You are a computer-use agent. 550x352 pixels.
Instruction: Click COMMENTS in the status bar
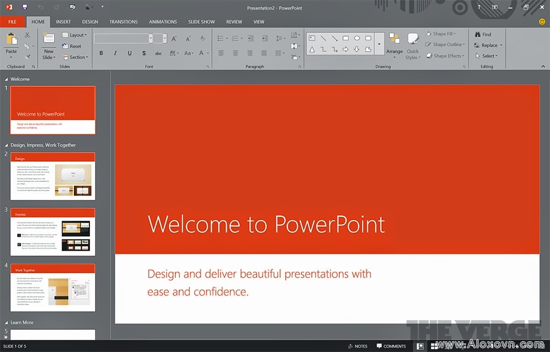click(x=391, y=346)
